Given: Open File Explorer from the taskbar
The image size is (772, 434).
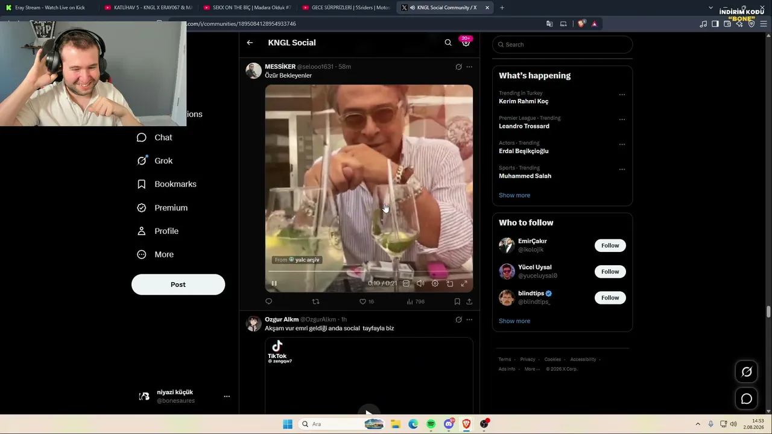Looking at the screenshot, I should [395, 424].
